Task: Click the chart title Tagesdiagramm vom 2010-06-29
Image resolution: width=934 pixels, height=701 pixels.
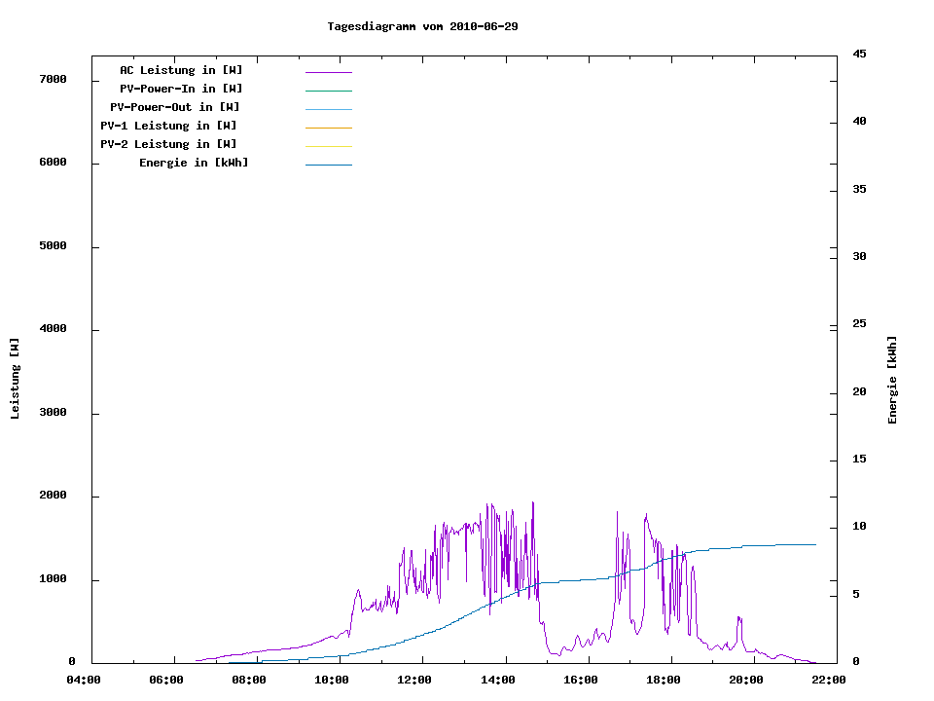Action: click(x=422, y=26)
